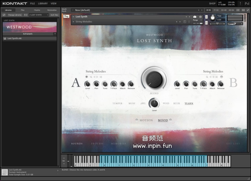Click next snapshot arrow beside String Melodies
This screenshot has height=181, width=251.
(180, 22)
